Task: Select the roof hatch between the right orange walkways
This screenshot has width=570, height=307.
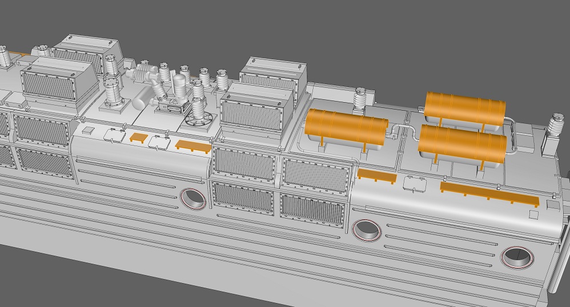Action: 414,184
